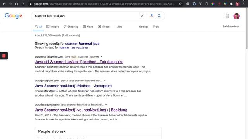248x139 pixels.
Task: Click the 'About 239,000 results' text
Action: tap(57, 36)
